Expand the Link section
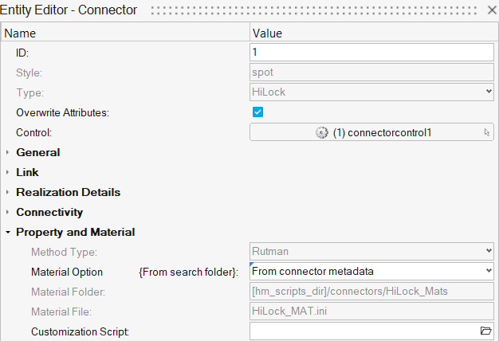Screen dimensions: 499x341 (8, 172)
